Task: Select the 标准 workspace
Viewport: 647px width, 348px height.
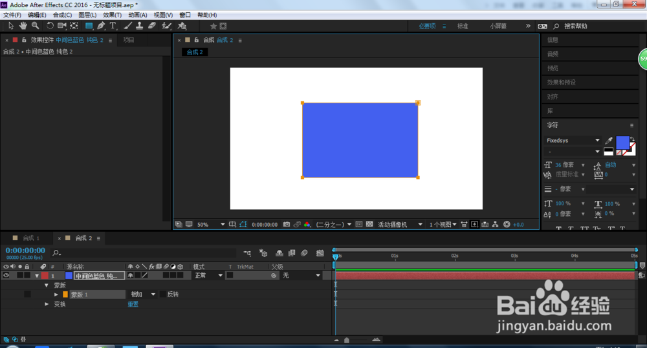Action: point(463,26)
